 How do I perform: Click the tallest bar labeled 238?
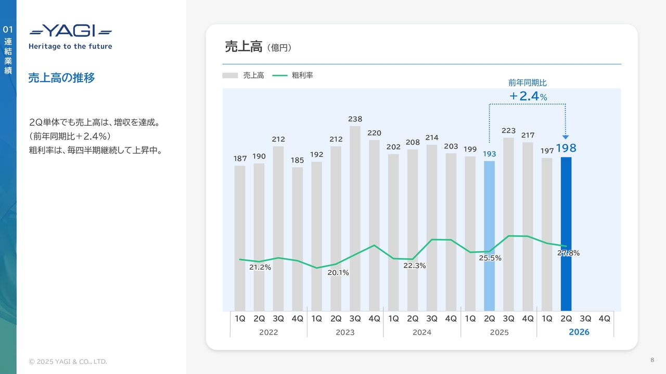(355, 218)
